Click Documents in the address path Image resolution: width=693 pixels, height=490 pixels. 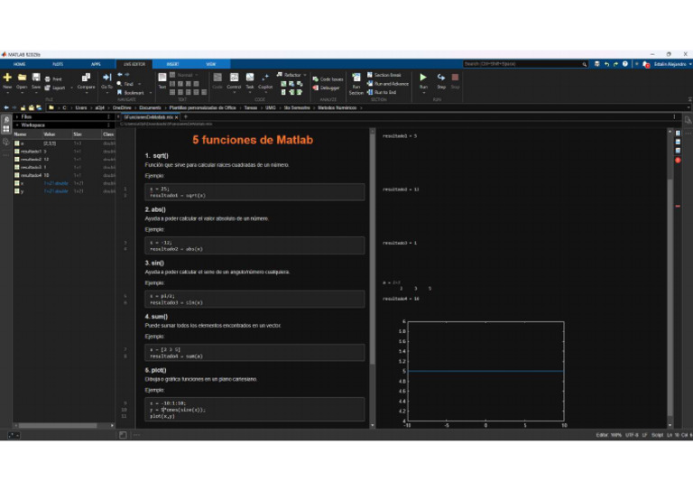[x=150, y=107]
